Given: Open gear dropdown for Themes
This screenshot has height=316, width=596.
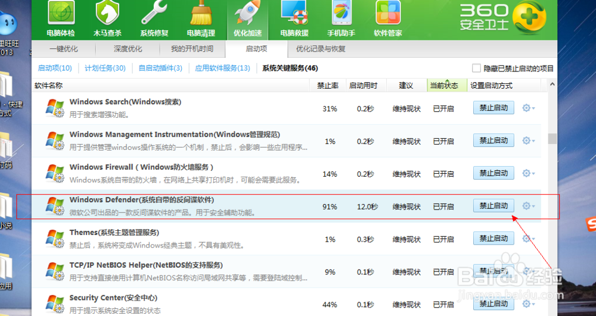Looking at the screenshot, I should 528,239.
